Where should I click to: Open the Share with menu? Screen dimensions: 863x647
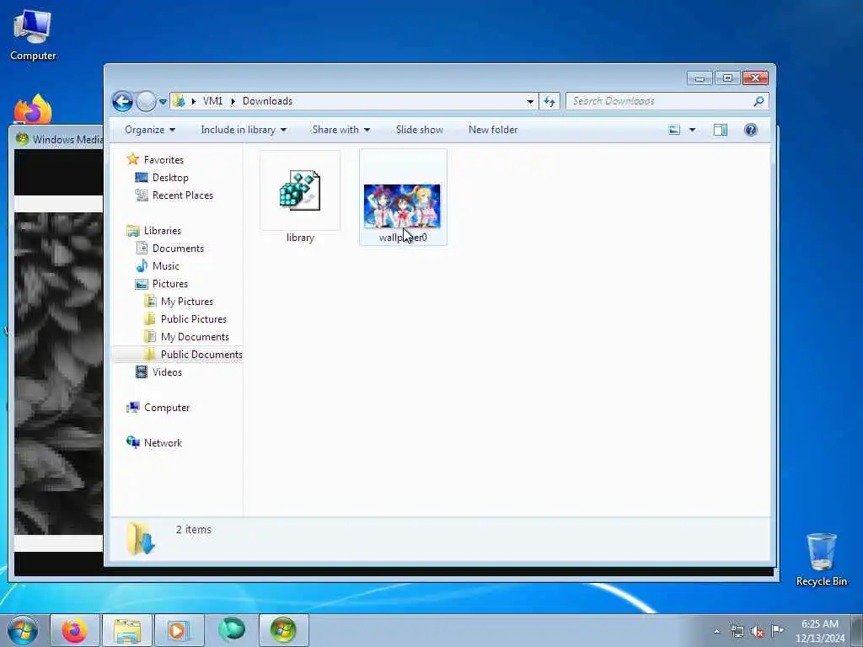(340, 130)
